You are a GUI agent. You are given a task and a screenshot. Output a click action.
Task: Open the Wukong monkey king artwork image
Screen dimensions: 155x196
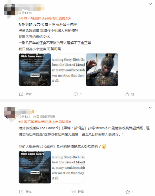102,70
